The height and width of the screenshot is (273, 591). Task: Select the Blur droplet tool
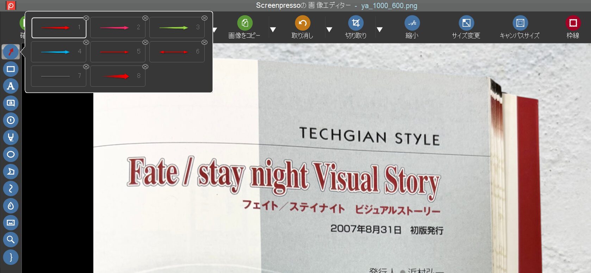[x=11, y=206]
